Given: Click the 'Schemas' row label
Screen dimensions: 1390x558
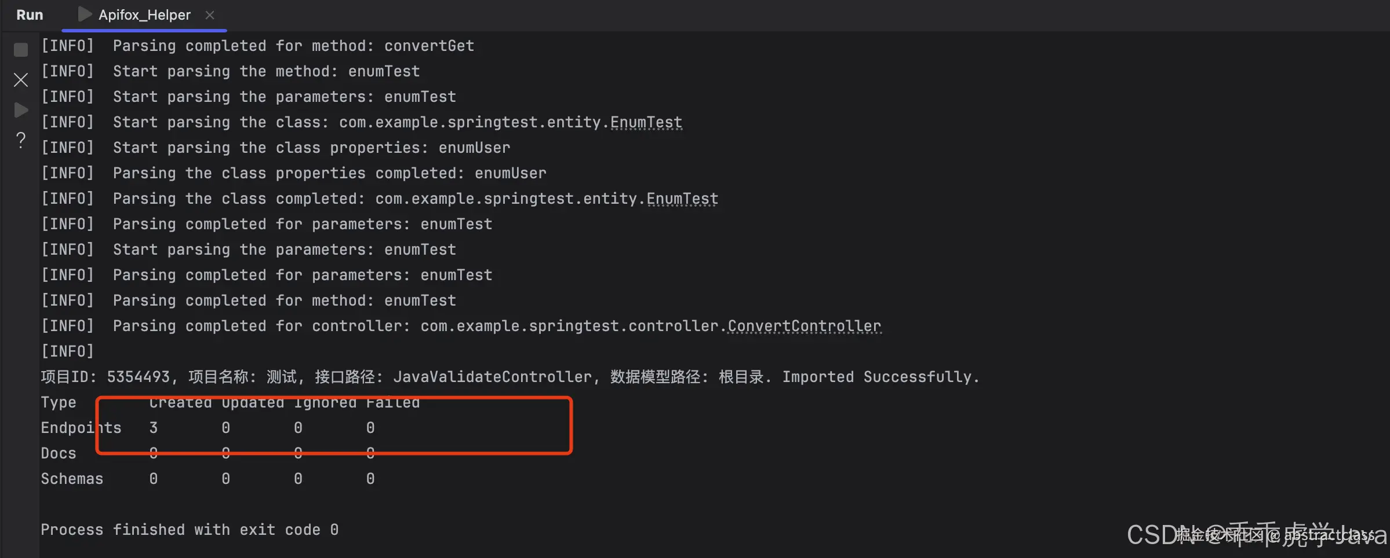Looking at the screenshot, I should pyautogui.click(x=72, y=479).
